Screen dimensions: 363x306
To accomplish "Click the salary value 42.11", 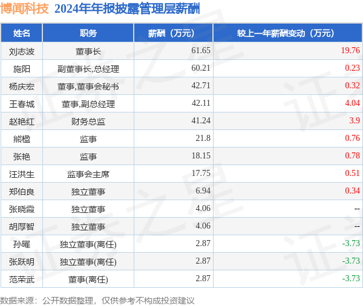I will [201, 103].
